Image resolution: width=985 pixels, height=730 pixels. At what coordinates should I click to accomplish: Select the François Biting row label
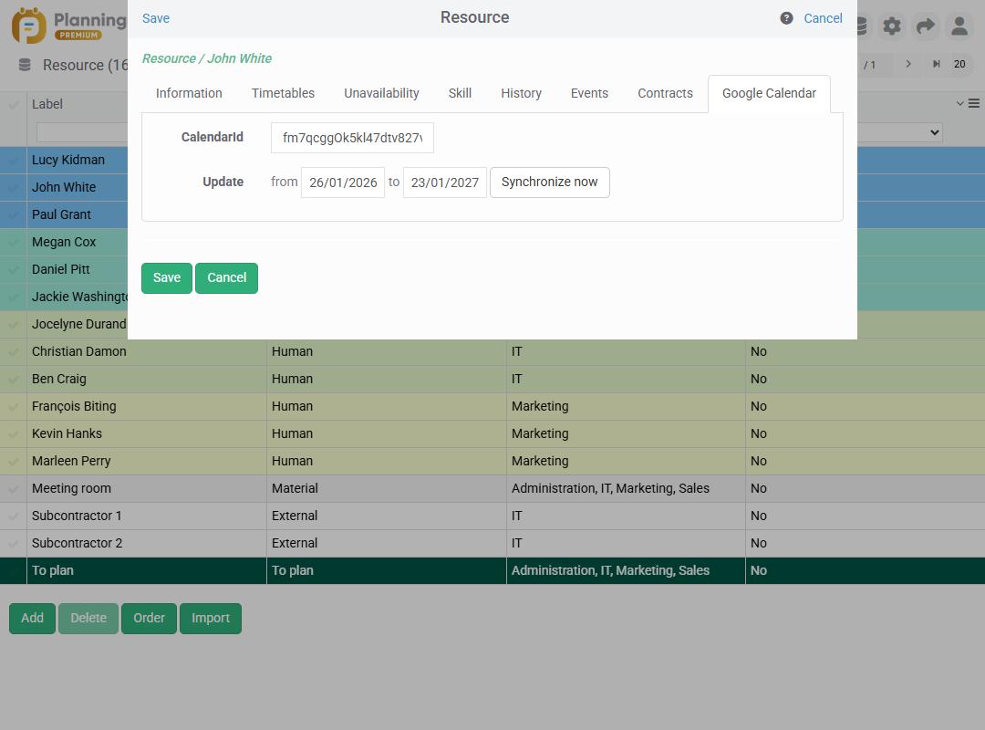pos(74,407)
